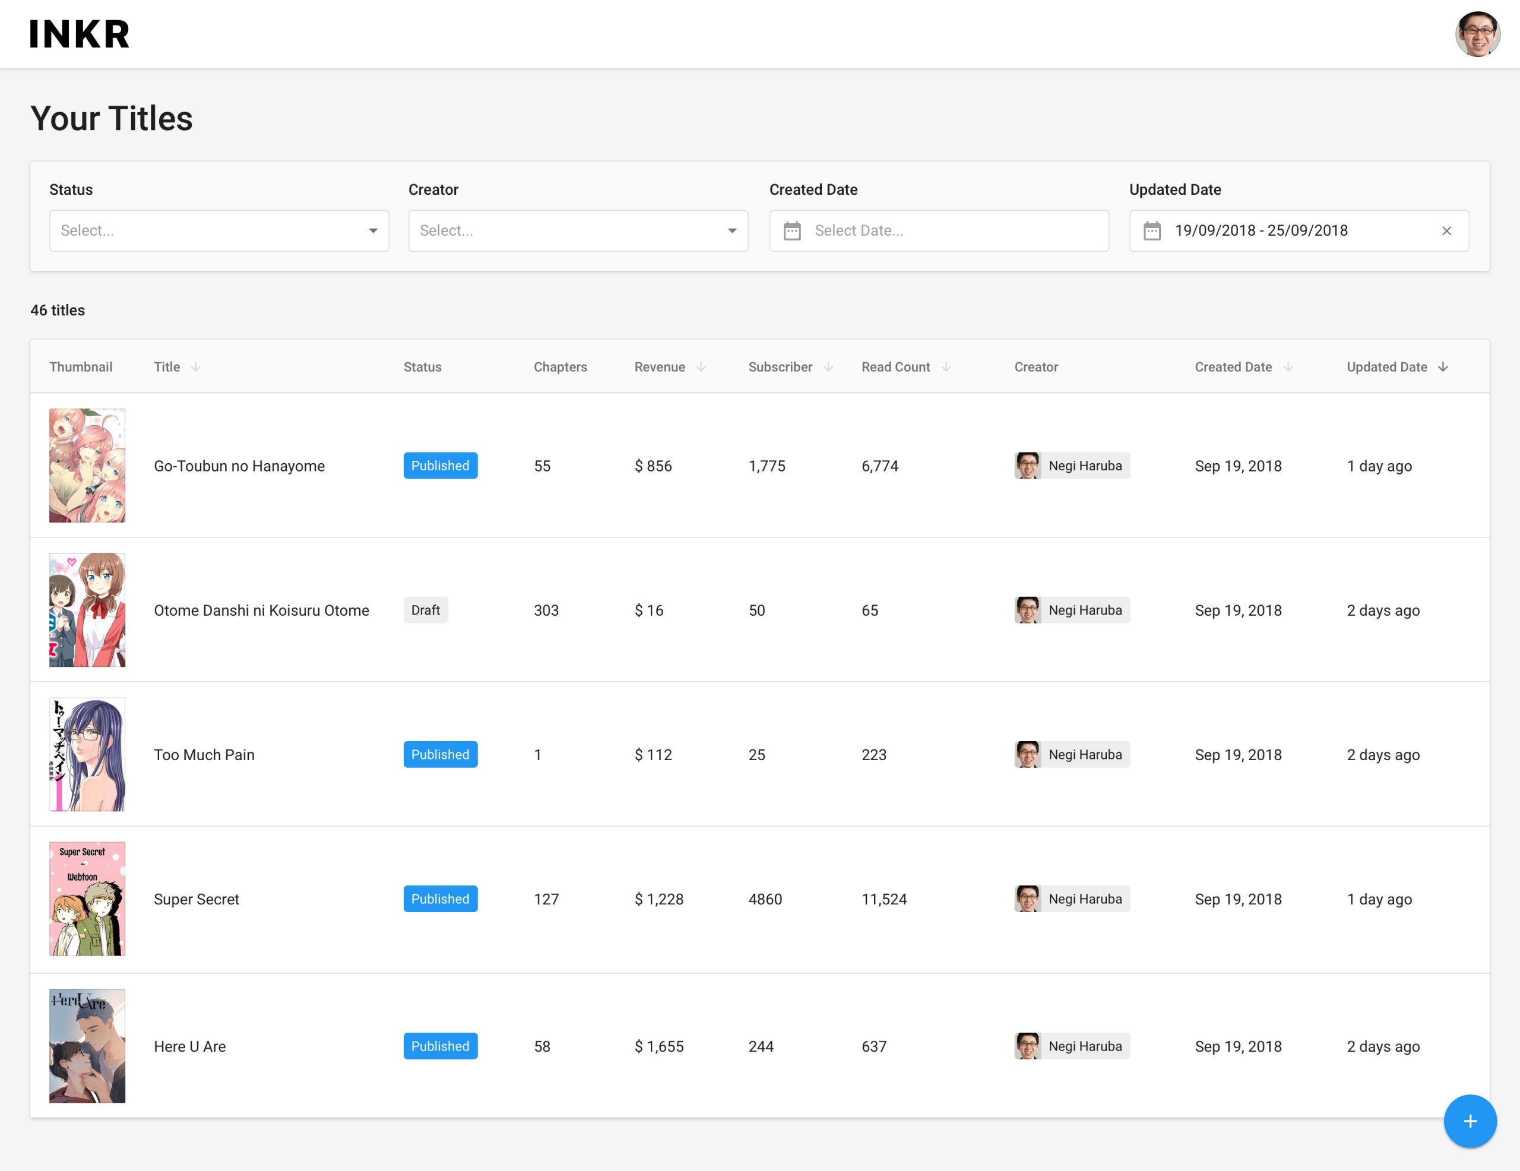1520x1171 pixels.
Task: Clear the Updated Date filter range
Action: coord(1446,230)
